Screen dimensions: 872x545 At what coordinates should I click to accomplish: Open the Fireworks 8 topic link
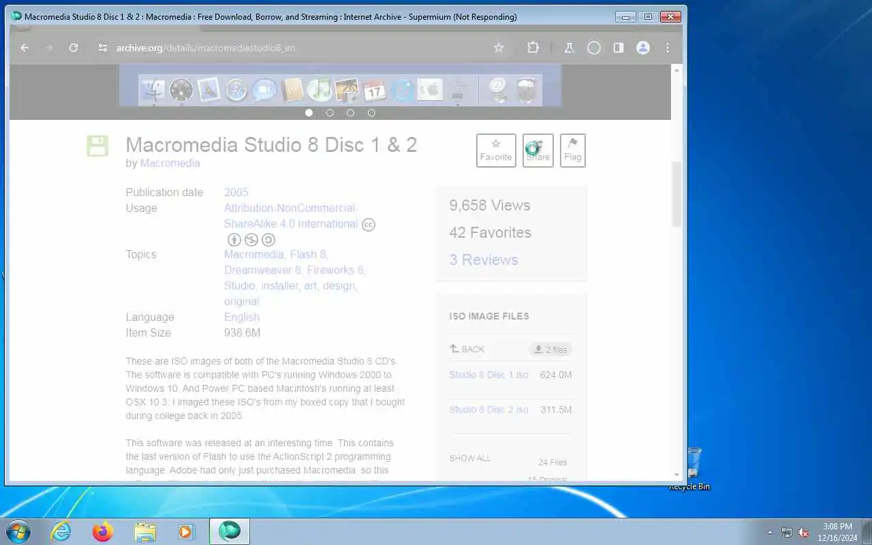[x=335, y=270]
